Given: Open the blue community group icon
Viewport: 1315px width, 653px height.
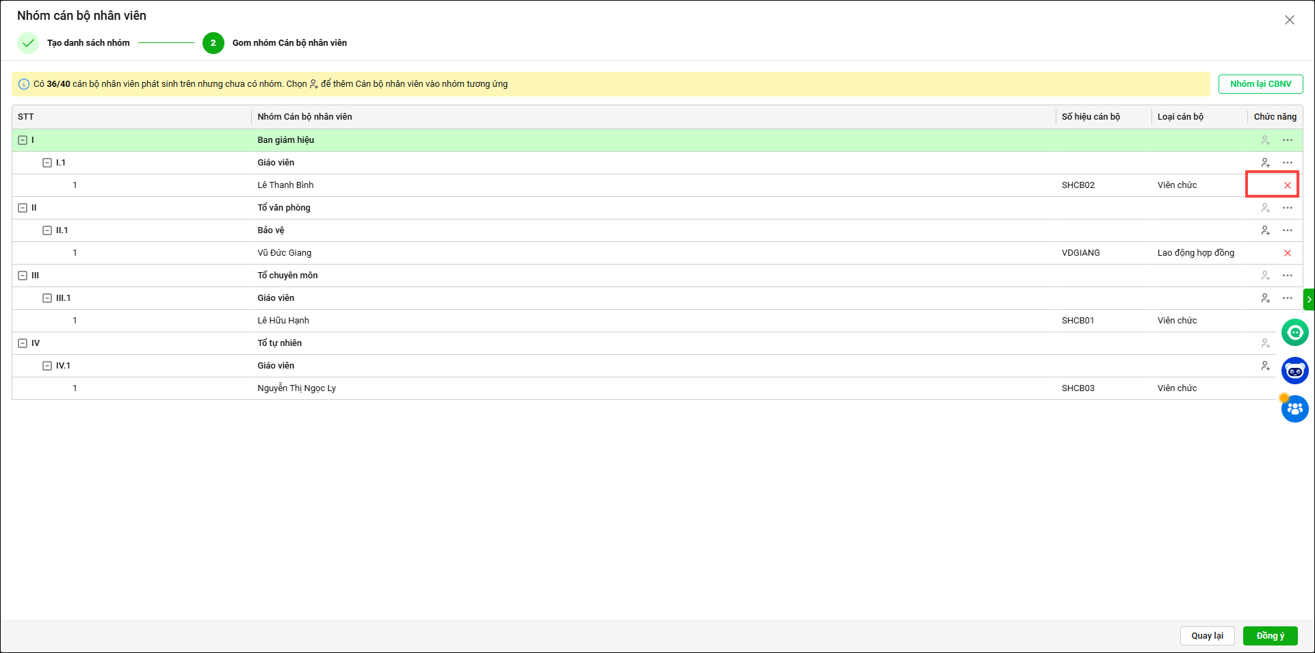Looking at the screenshot, I should [x=1294, y=409].
